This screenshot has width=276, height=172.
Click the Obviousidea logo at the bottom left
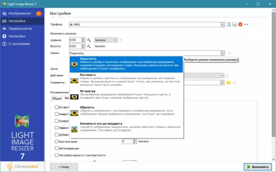pyautogui.click(x=22, y=166)
